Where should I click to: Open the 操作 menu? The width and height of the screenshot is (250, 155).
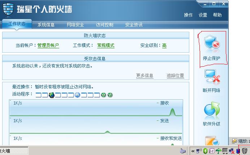coord(188,15)
